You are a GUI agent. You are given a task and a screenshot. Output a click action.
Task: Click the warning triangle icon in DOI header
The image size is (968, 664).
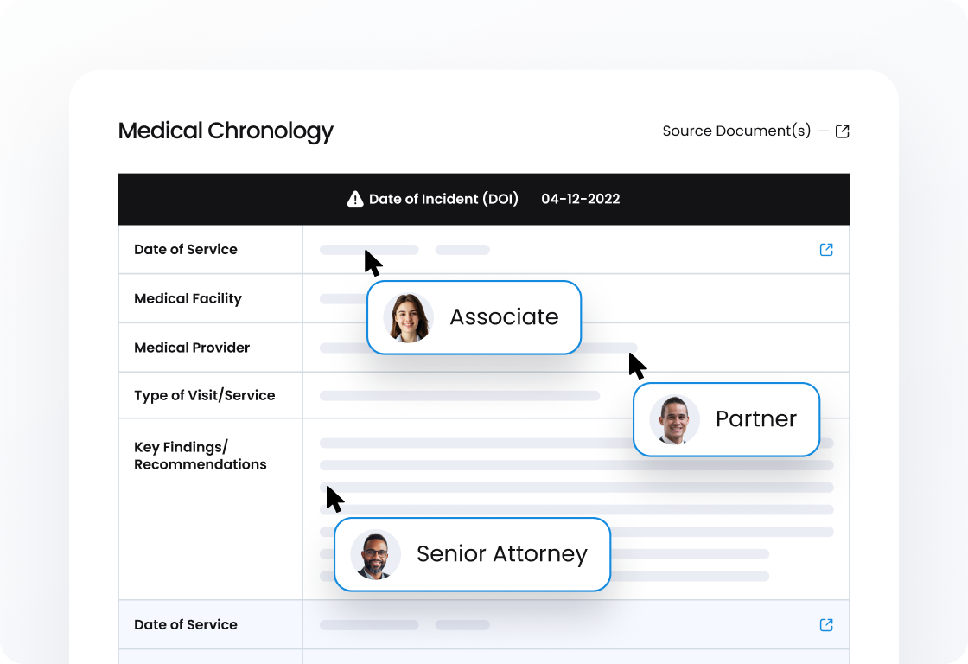355,199
